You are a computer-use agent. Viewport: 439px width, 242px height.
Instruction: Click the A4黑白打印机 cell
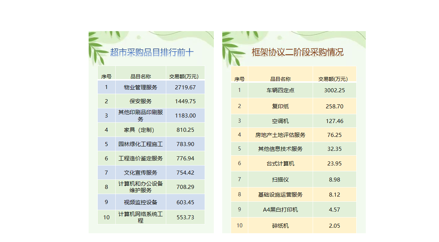(x=280, y=210)
